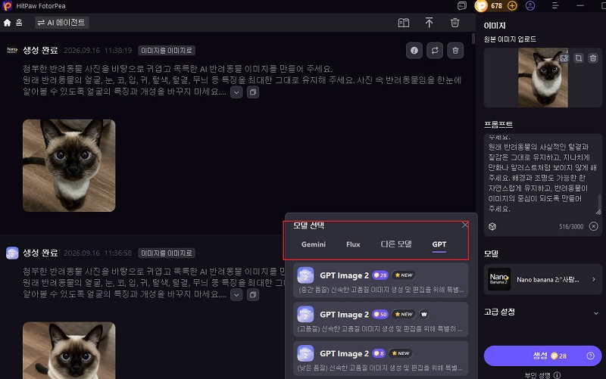This screenshot has width=606, height=379.
Task: Click the 2026.09.16 11:38:19 timestamp
Action: [98, 51]
